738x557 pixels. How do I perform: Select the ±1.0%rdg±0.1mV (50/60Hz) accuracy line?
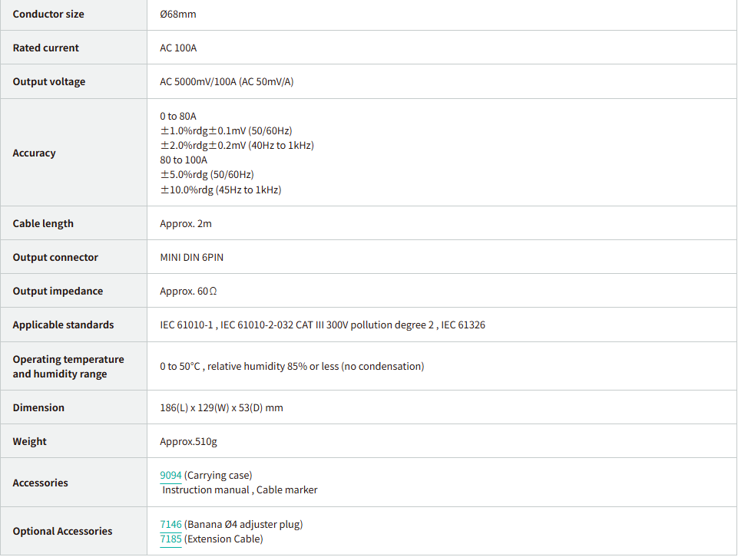226,131
